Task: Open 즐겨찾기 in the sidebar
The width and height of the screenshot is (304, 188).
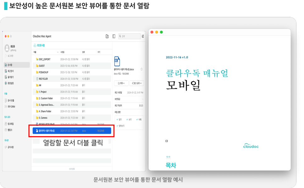Action: (9, 77)
